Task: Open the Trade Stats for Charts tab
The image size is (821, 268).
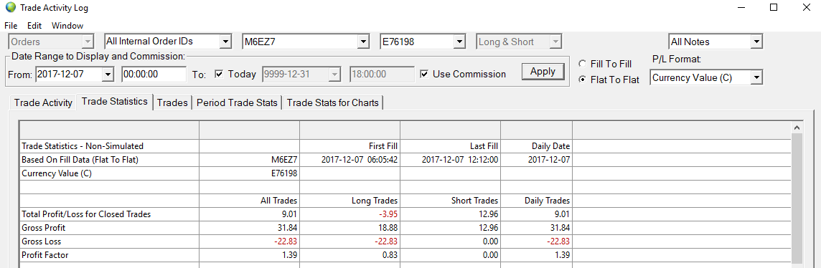Action: pos(332,102)
